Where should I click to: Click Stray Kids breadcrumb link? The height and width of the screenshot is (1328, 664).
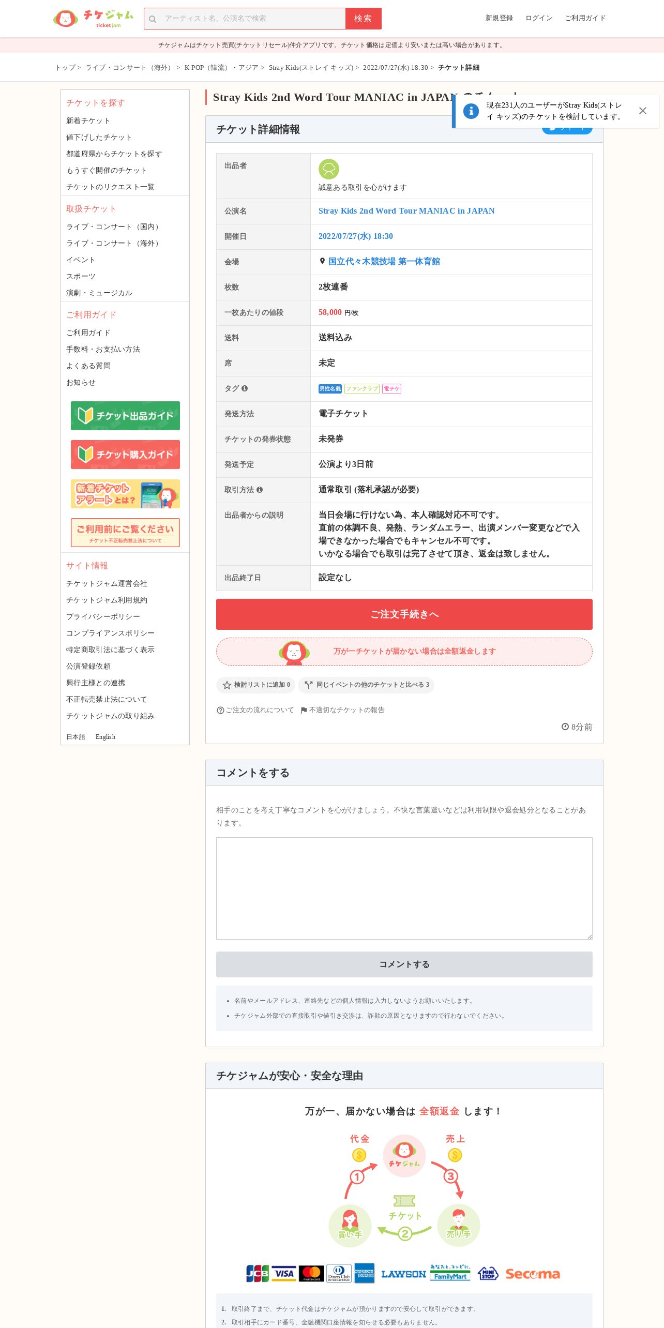311,68
